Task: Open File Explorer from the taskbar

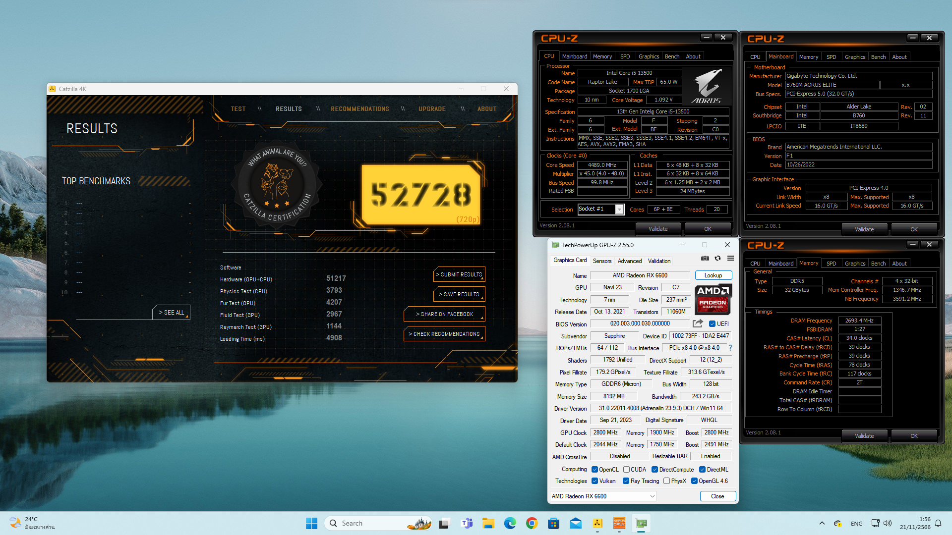Action: (488, 523)
